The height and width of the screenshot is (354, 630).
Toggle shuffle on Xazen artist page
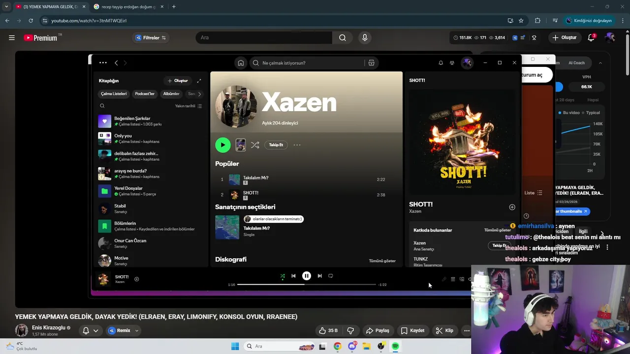pos(255,145)
